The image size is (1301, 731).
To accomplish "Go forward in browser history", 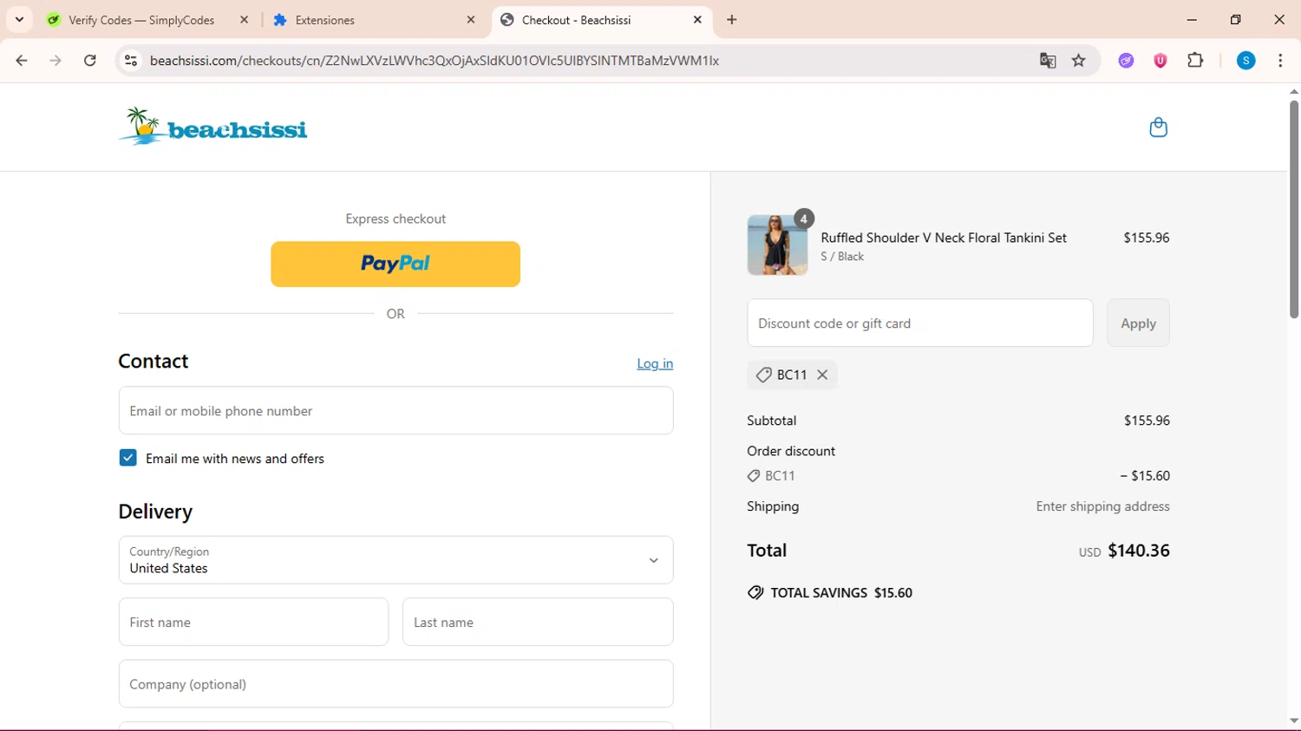I will (56, 61).
